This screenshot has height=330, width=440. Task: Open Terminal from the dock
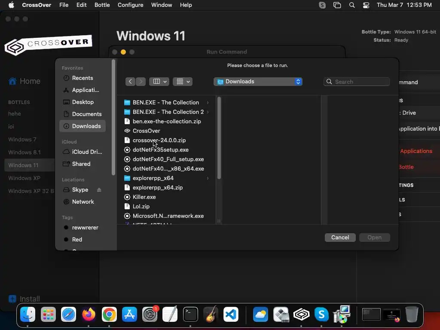(x=190, y=314)
